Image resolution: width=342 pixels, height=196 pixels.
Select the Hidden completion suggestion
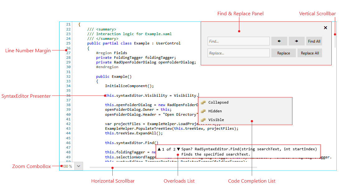point(215,111)
